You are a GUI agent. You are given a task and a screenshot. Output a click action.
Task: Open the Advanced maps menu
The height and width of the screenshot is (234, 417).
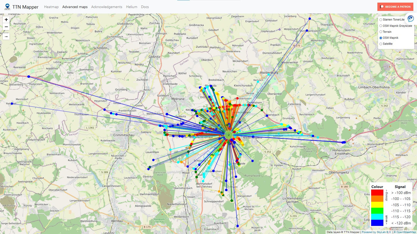[75, 7]
